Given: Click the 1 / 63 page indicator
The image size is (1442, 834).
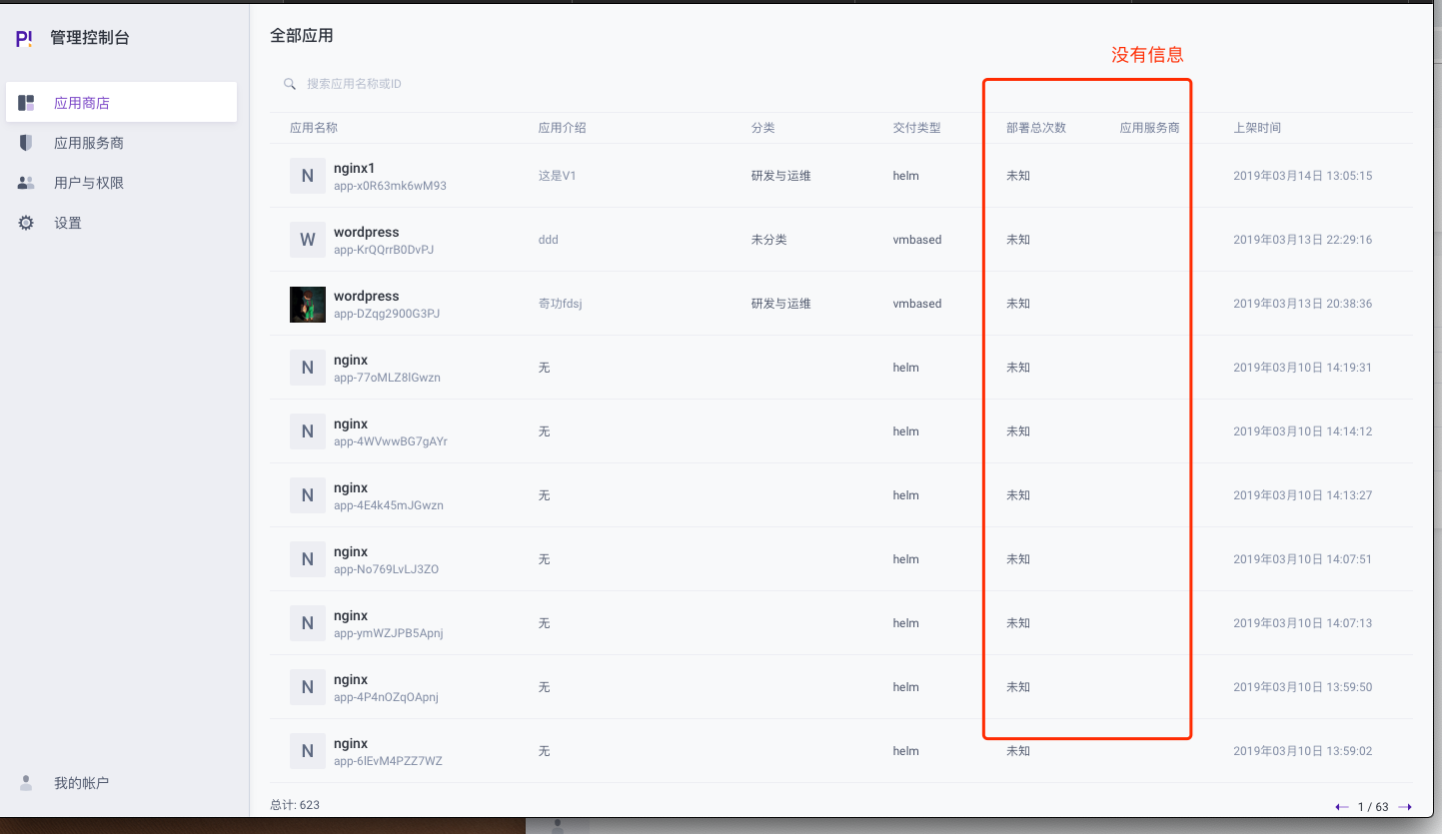Looking at the screenshot, I should pos(1373,807).
